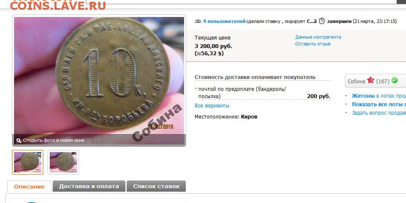The image size is (406, 203).
Task: Click the red star rating icon near Собина
Action: 371,80
